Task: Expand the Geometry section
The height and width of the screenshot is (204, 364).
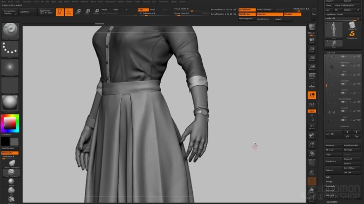Action: coord(332,202)
